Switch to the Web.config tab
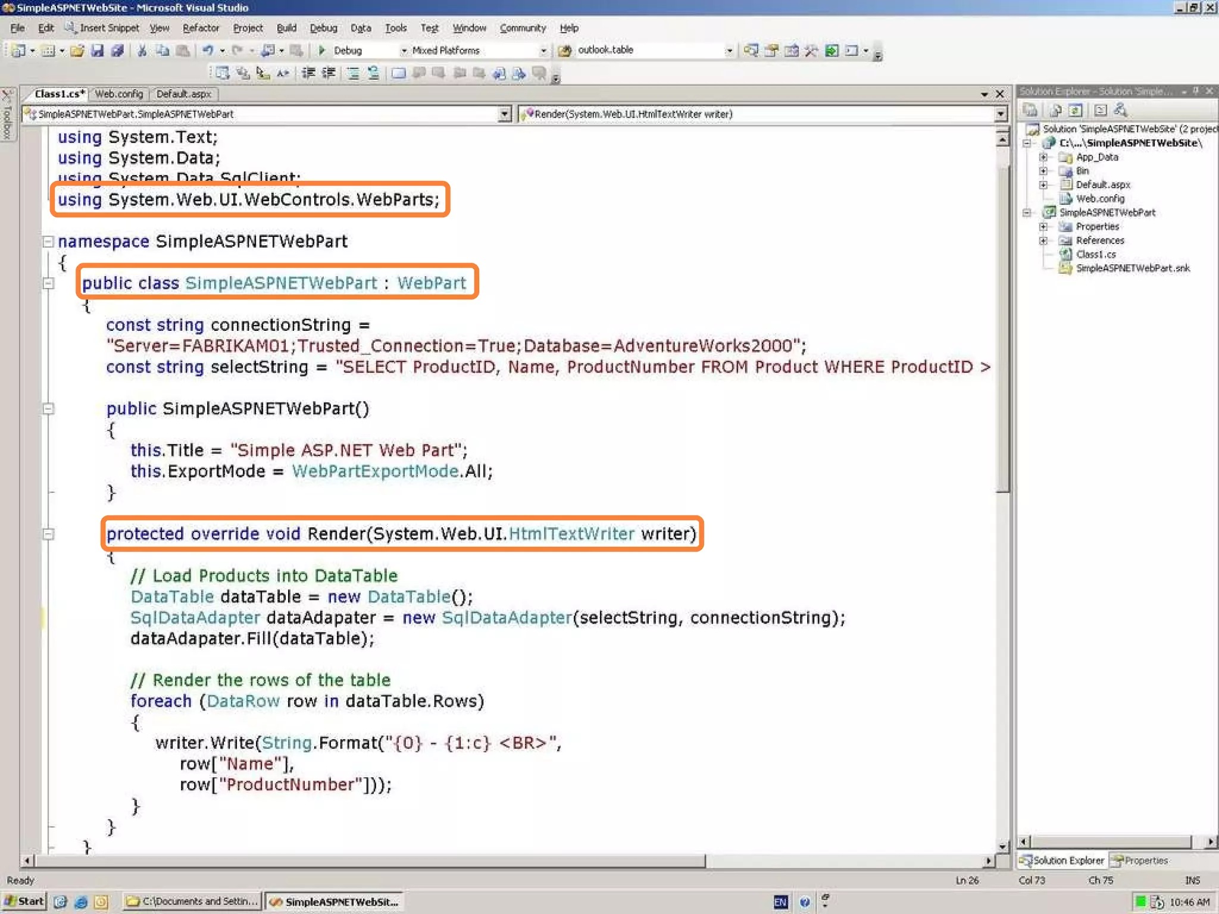The image size is (1219, 914). point(118,94)
